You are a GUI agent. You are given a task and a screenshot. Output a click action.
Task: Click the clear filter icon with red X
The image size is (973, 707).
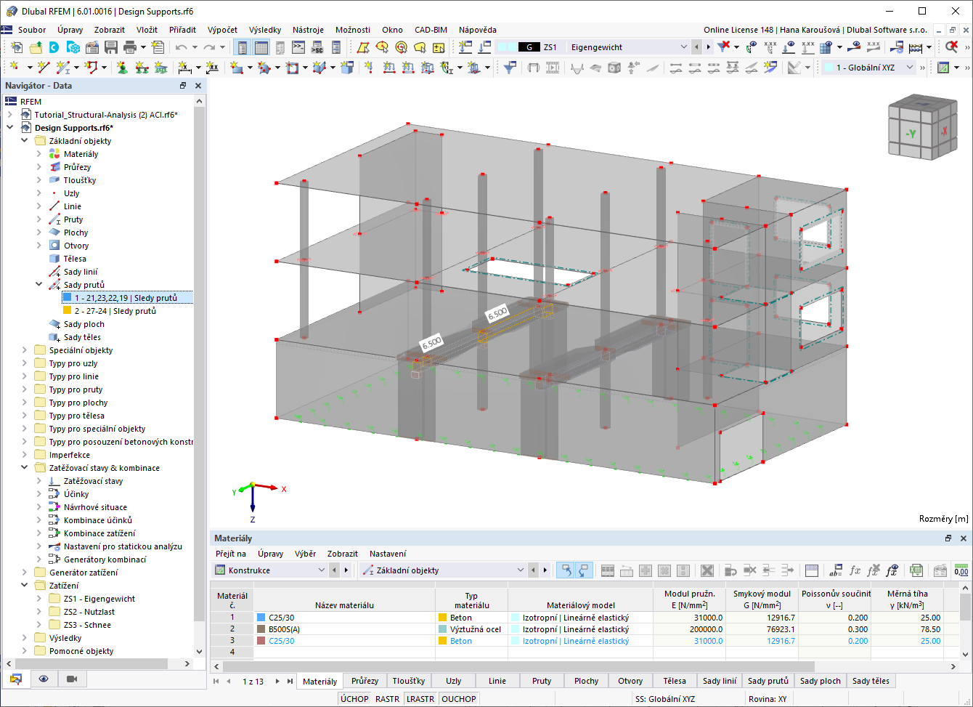724,47
